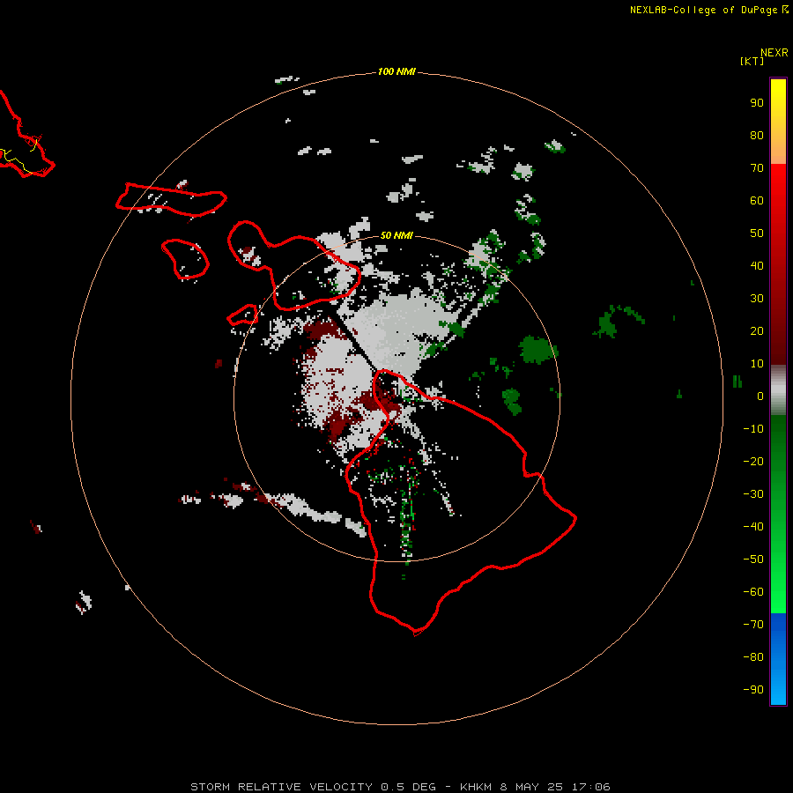Click the -80 value on velocity scale
Image resolution: width=793 pixels, height=793 pixels.
pyautogui.click(x=753, y=657)
